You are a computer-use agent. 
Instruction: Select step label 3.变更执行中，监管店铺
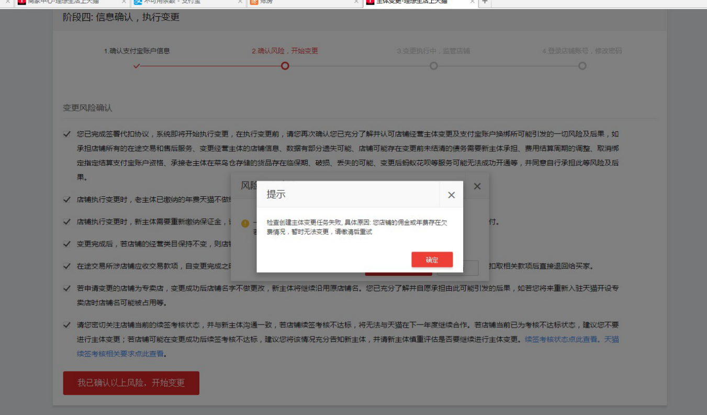click(x=433, y=51)
